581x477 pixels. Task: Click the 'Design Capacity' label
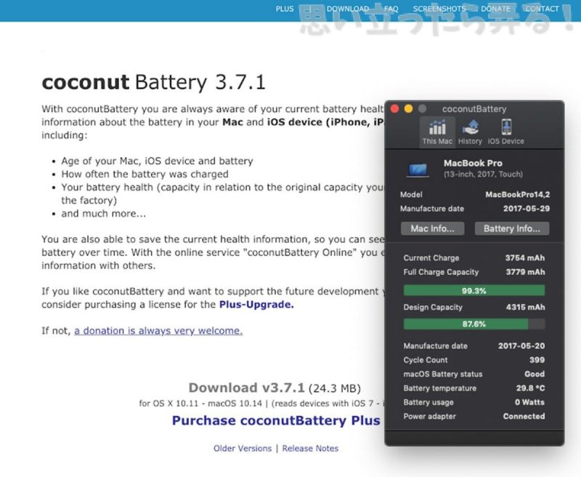[x=433, y=307]
